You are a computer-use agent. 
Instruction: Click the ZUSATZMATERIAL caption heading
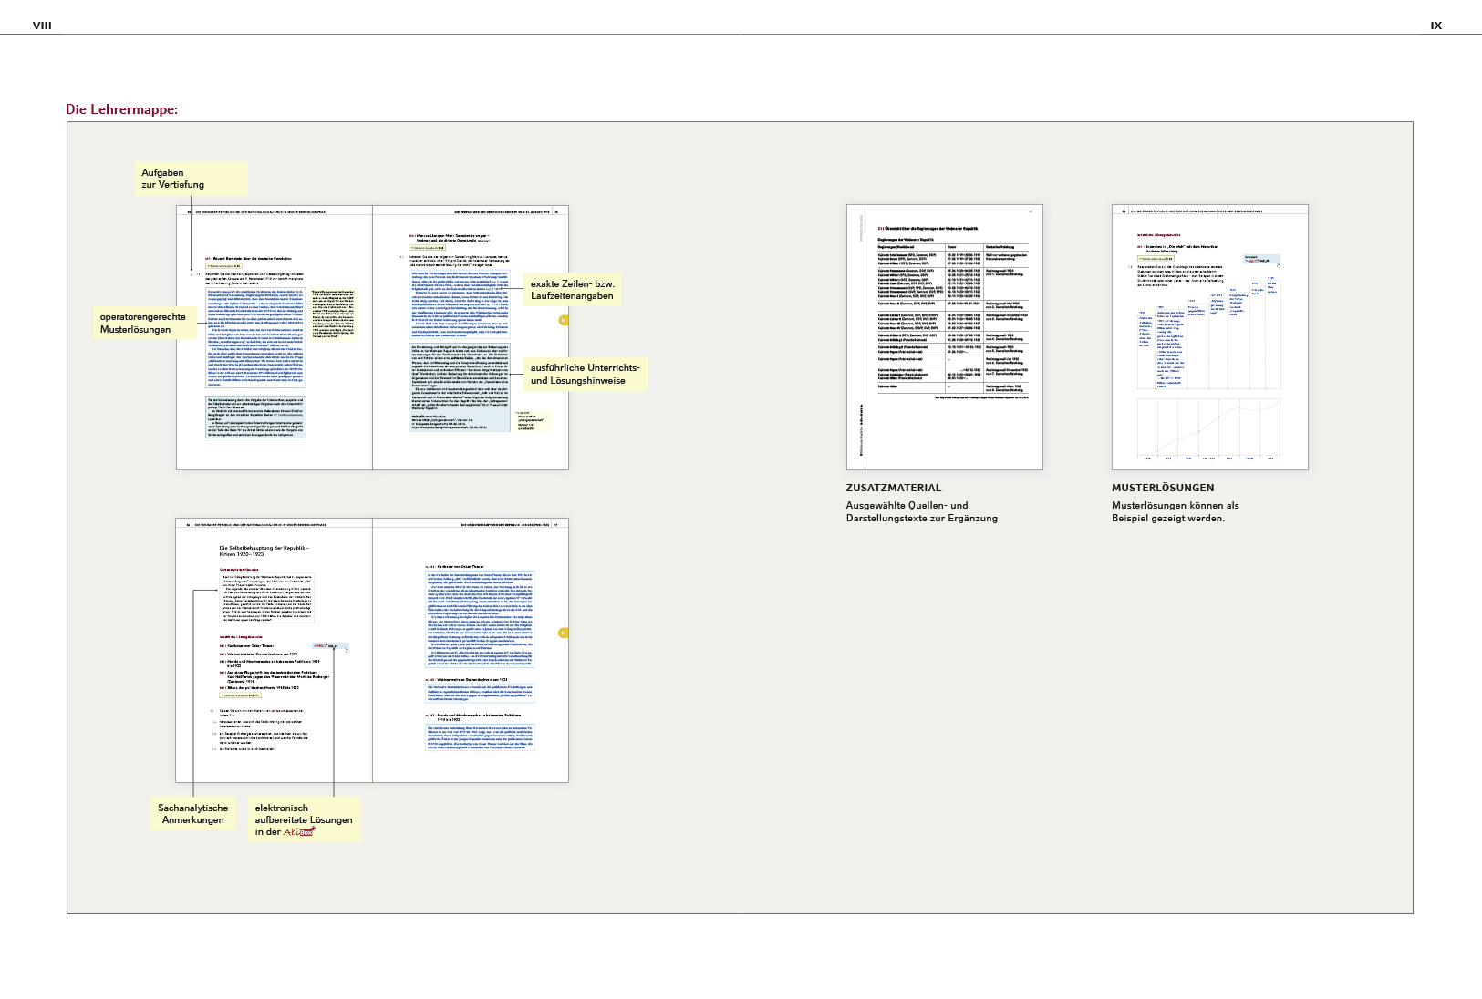click(893, 488)
